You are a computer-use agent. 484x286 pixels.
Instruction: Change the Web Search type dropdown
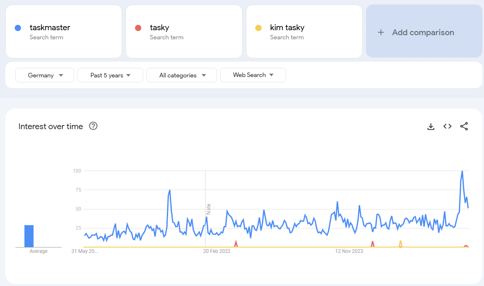(x=253, y=75)
